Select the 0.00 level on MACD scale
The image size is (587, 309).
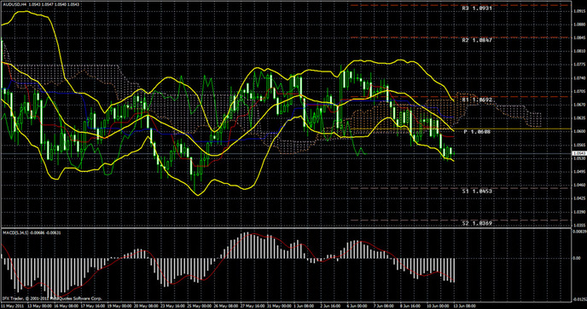click(x=577, y=258)
